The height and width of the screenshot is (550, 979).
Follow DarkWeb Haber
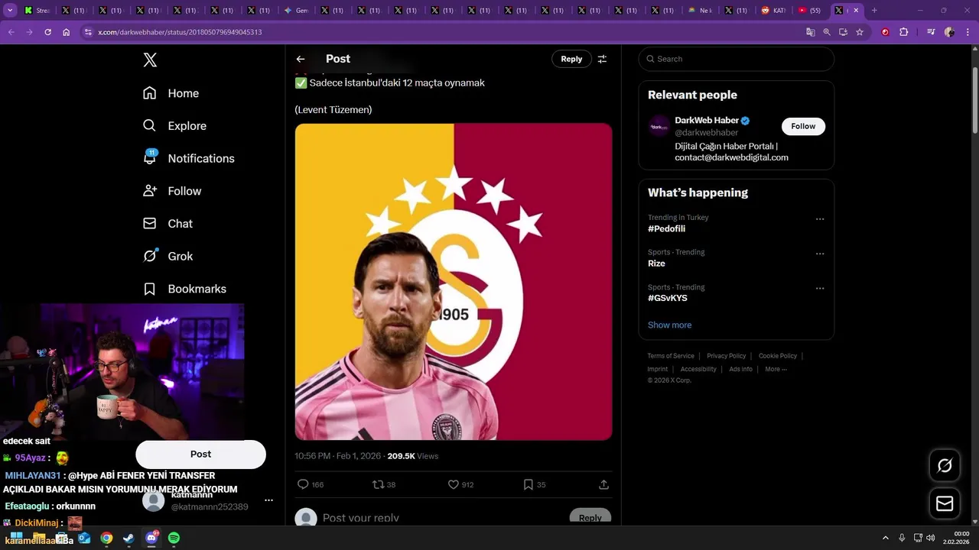click(x=803, y=126)
